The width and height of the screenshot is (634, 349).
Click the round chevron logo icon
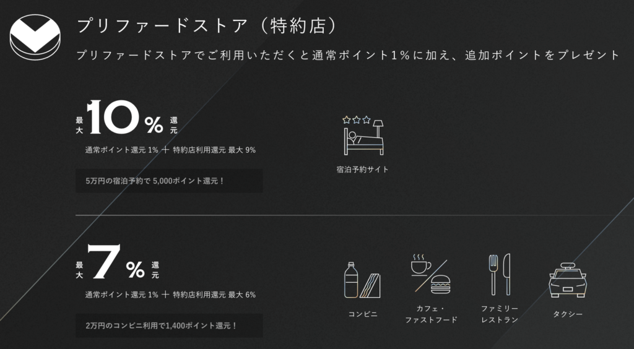(x=34, y=36)
